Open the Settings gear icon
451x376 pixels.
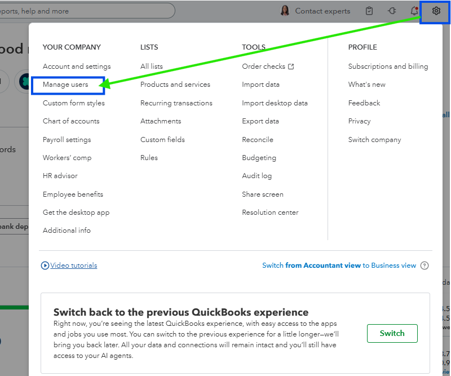pyautogui.click(x=436, y=11)
